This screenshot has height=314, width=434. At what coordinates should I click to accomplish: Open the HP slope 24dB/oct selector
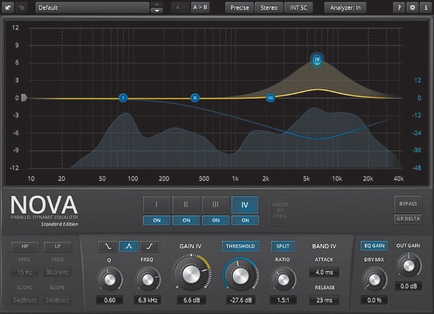[24, 300]
